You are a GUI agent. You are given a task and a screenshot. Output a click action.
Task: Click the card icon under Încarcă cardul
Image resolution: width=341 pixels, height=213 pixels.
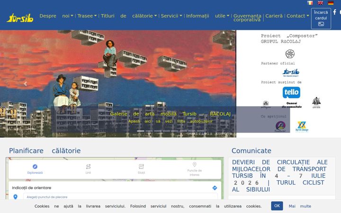point(321,24)
